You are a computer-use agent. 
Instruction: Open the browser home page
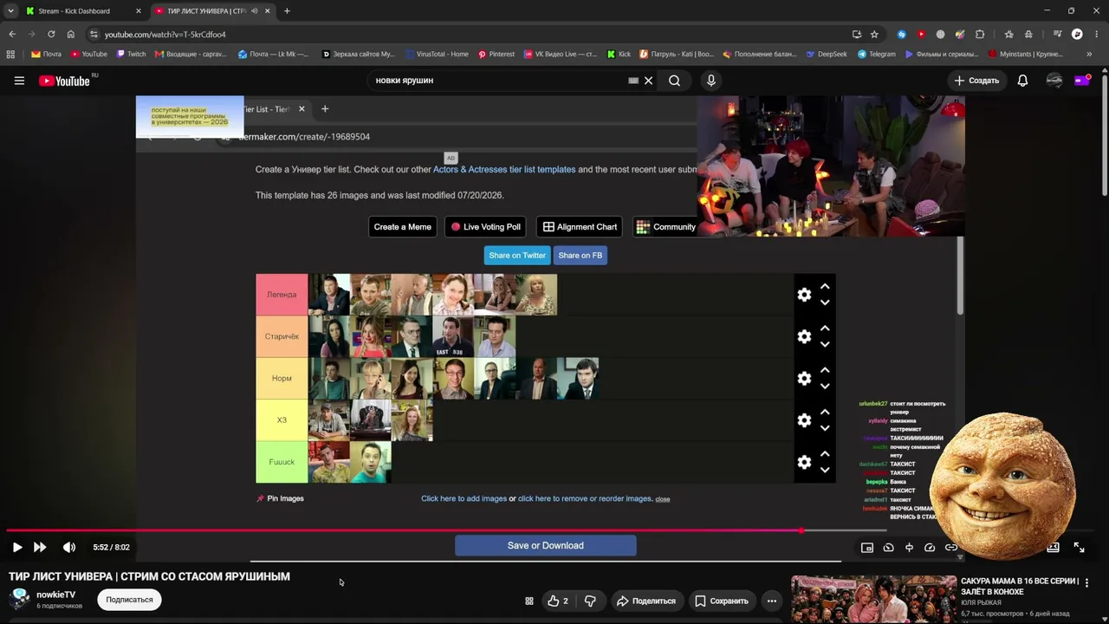71,35
